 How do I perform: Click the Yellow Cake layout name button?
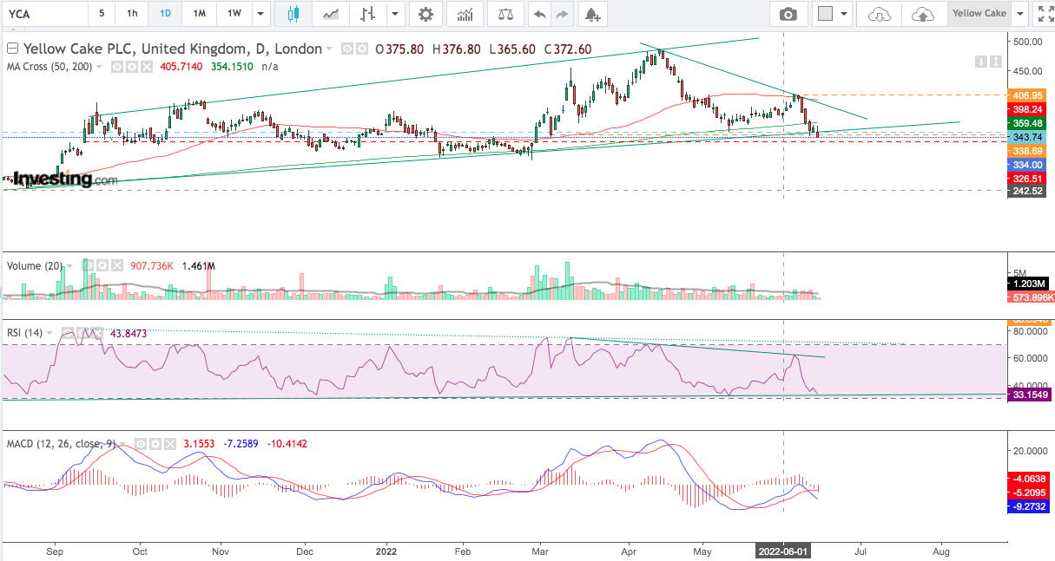click(x=979, y=14)
